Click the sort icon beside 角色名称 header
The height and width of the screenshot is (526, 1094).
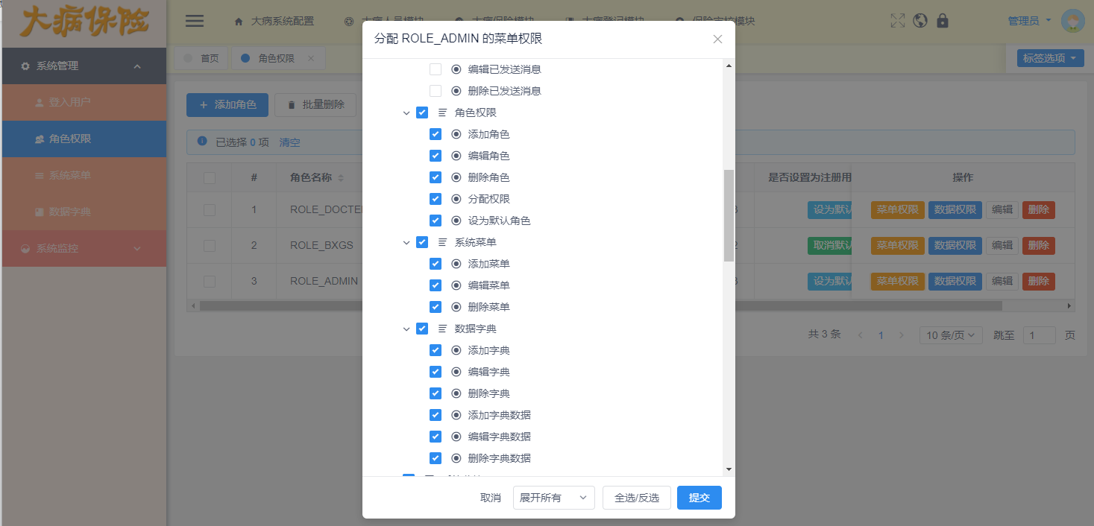coord(341,178)
